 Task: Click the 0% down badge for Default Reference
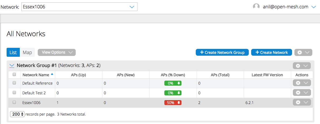click(173, 83)
